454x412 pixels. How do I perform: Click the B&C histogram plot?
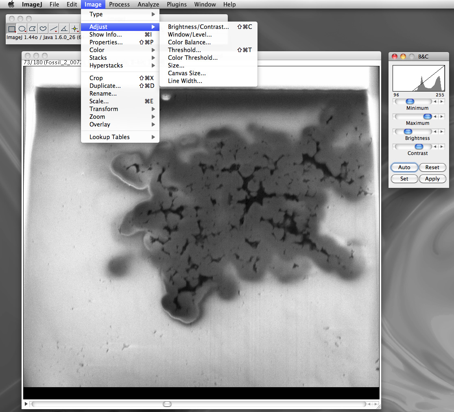point(419,78)
